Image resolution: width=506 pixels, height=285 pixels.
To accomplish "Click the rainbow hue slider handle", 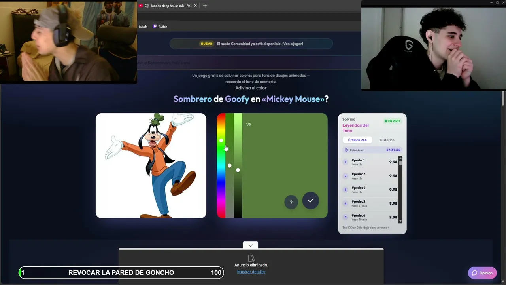I will tap(221, 141).
